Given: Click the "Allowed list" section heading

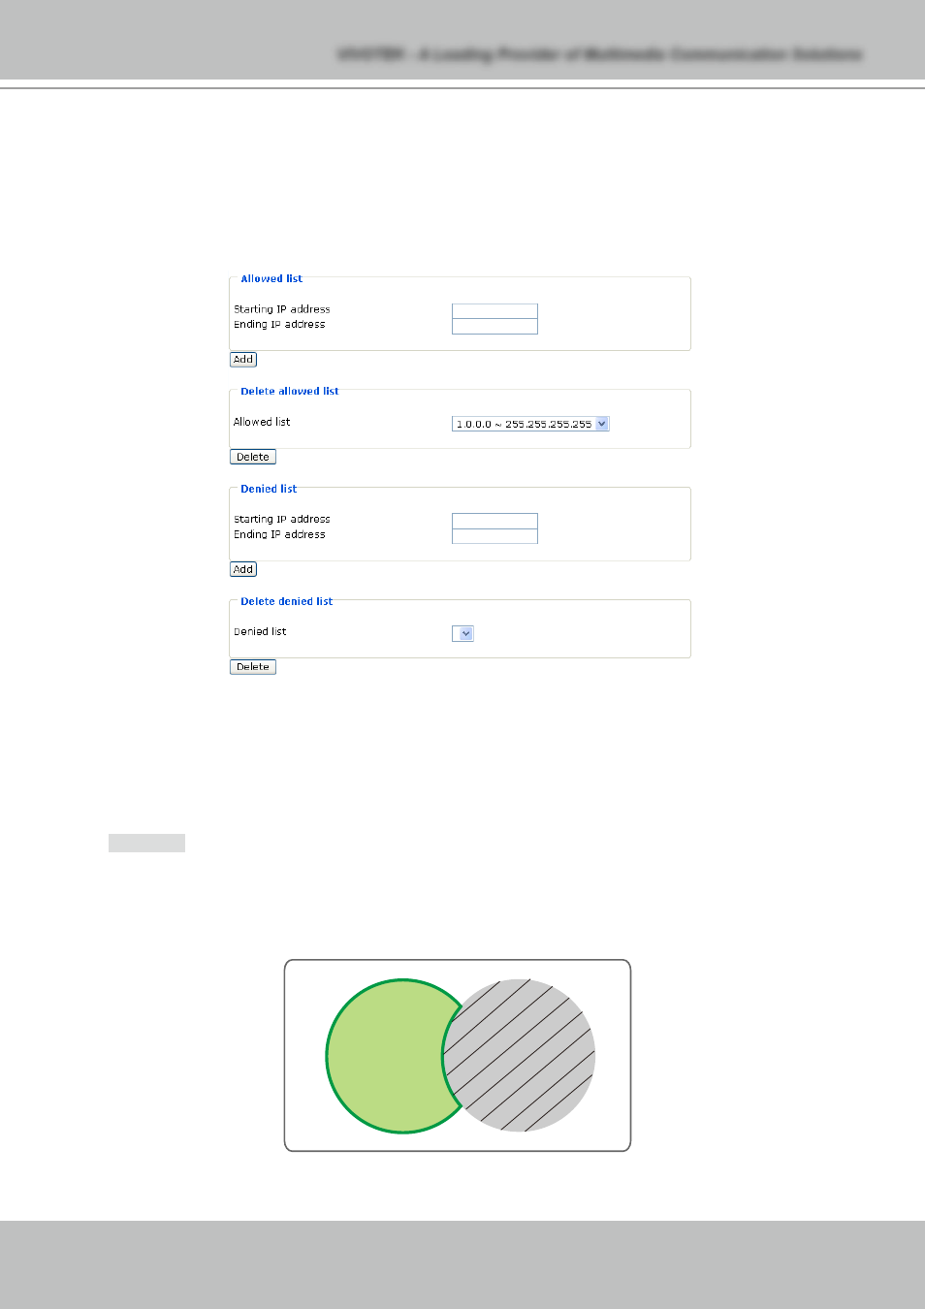Looking at the screenshot, I should [271, 278].
